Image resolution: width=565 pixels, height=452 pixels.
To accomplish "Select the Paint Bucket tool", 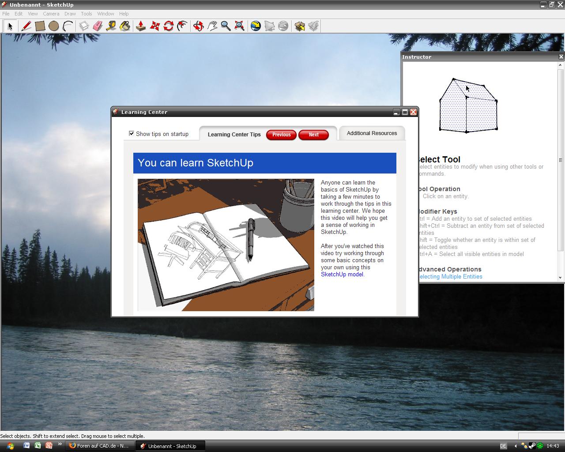I will 125,26.
